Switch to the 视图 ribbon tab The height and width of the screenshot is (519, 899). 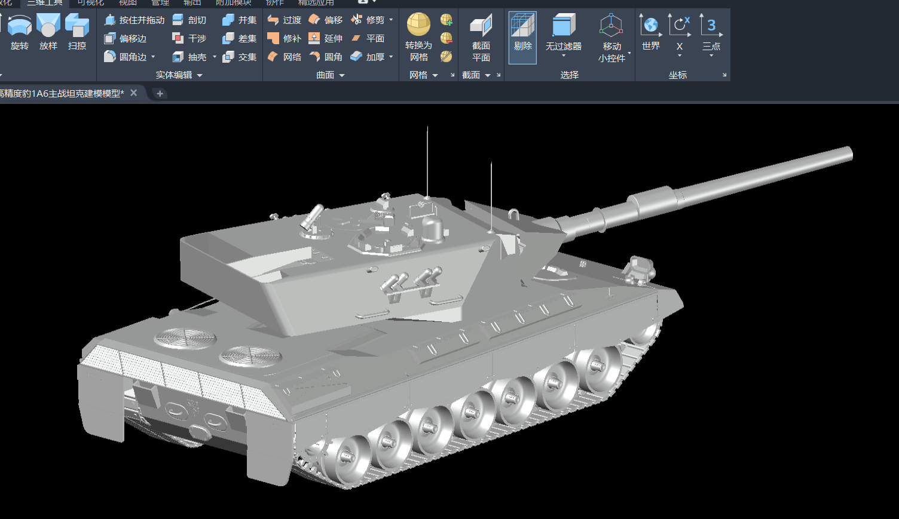click(x=128, y=3)
